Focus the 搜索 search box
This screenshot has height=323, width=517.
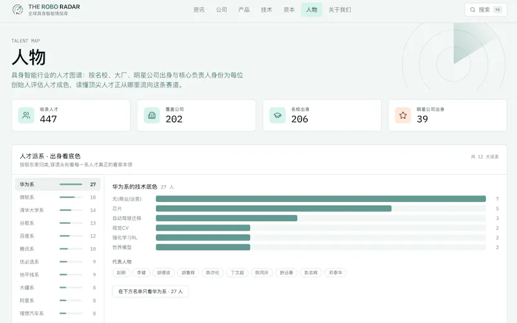pyautogui.click(x=486, y=10)
